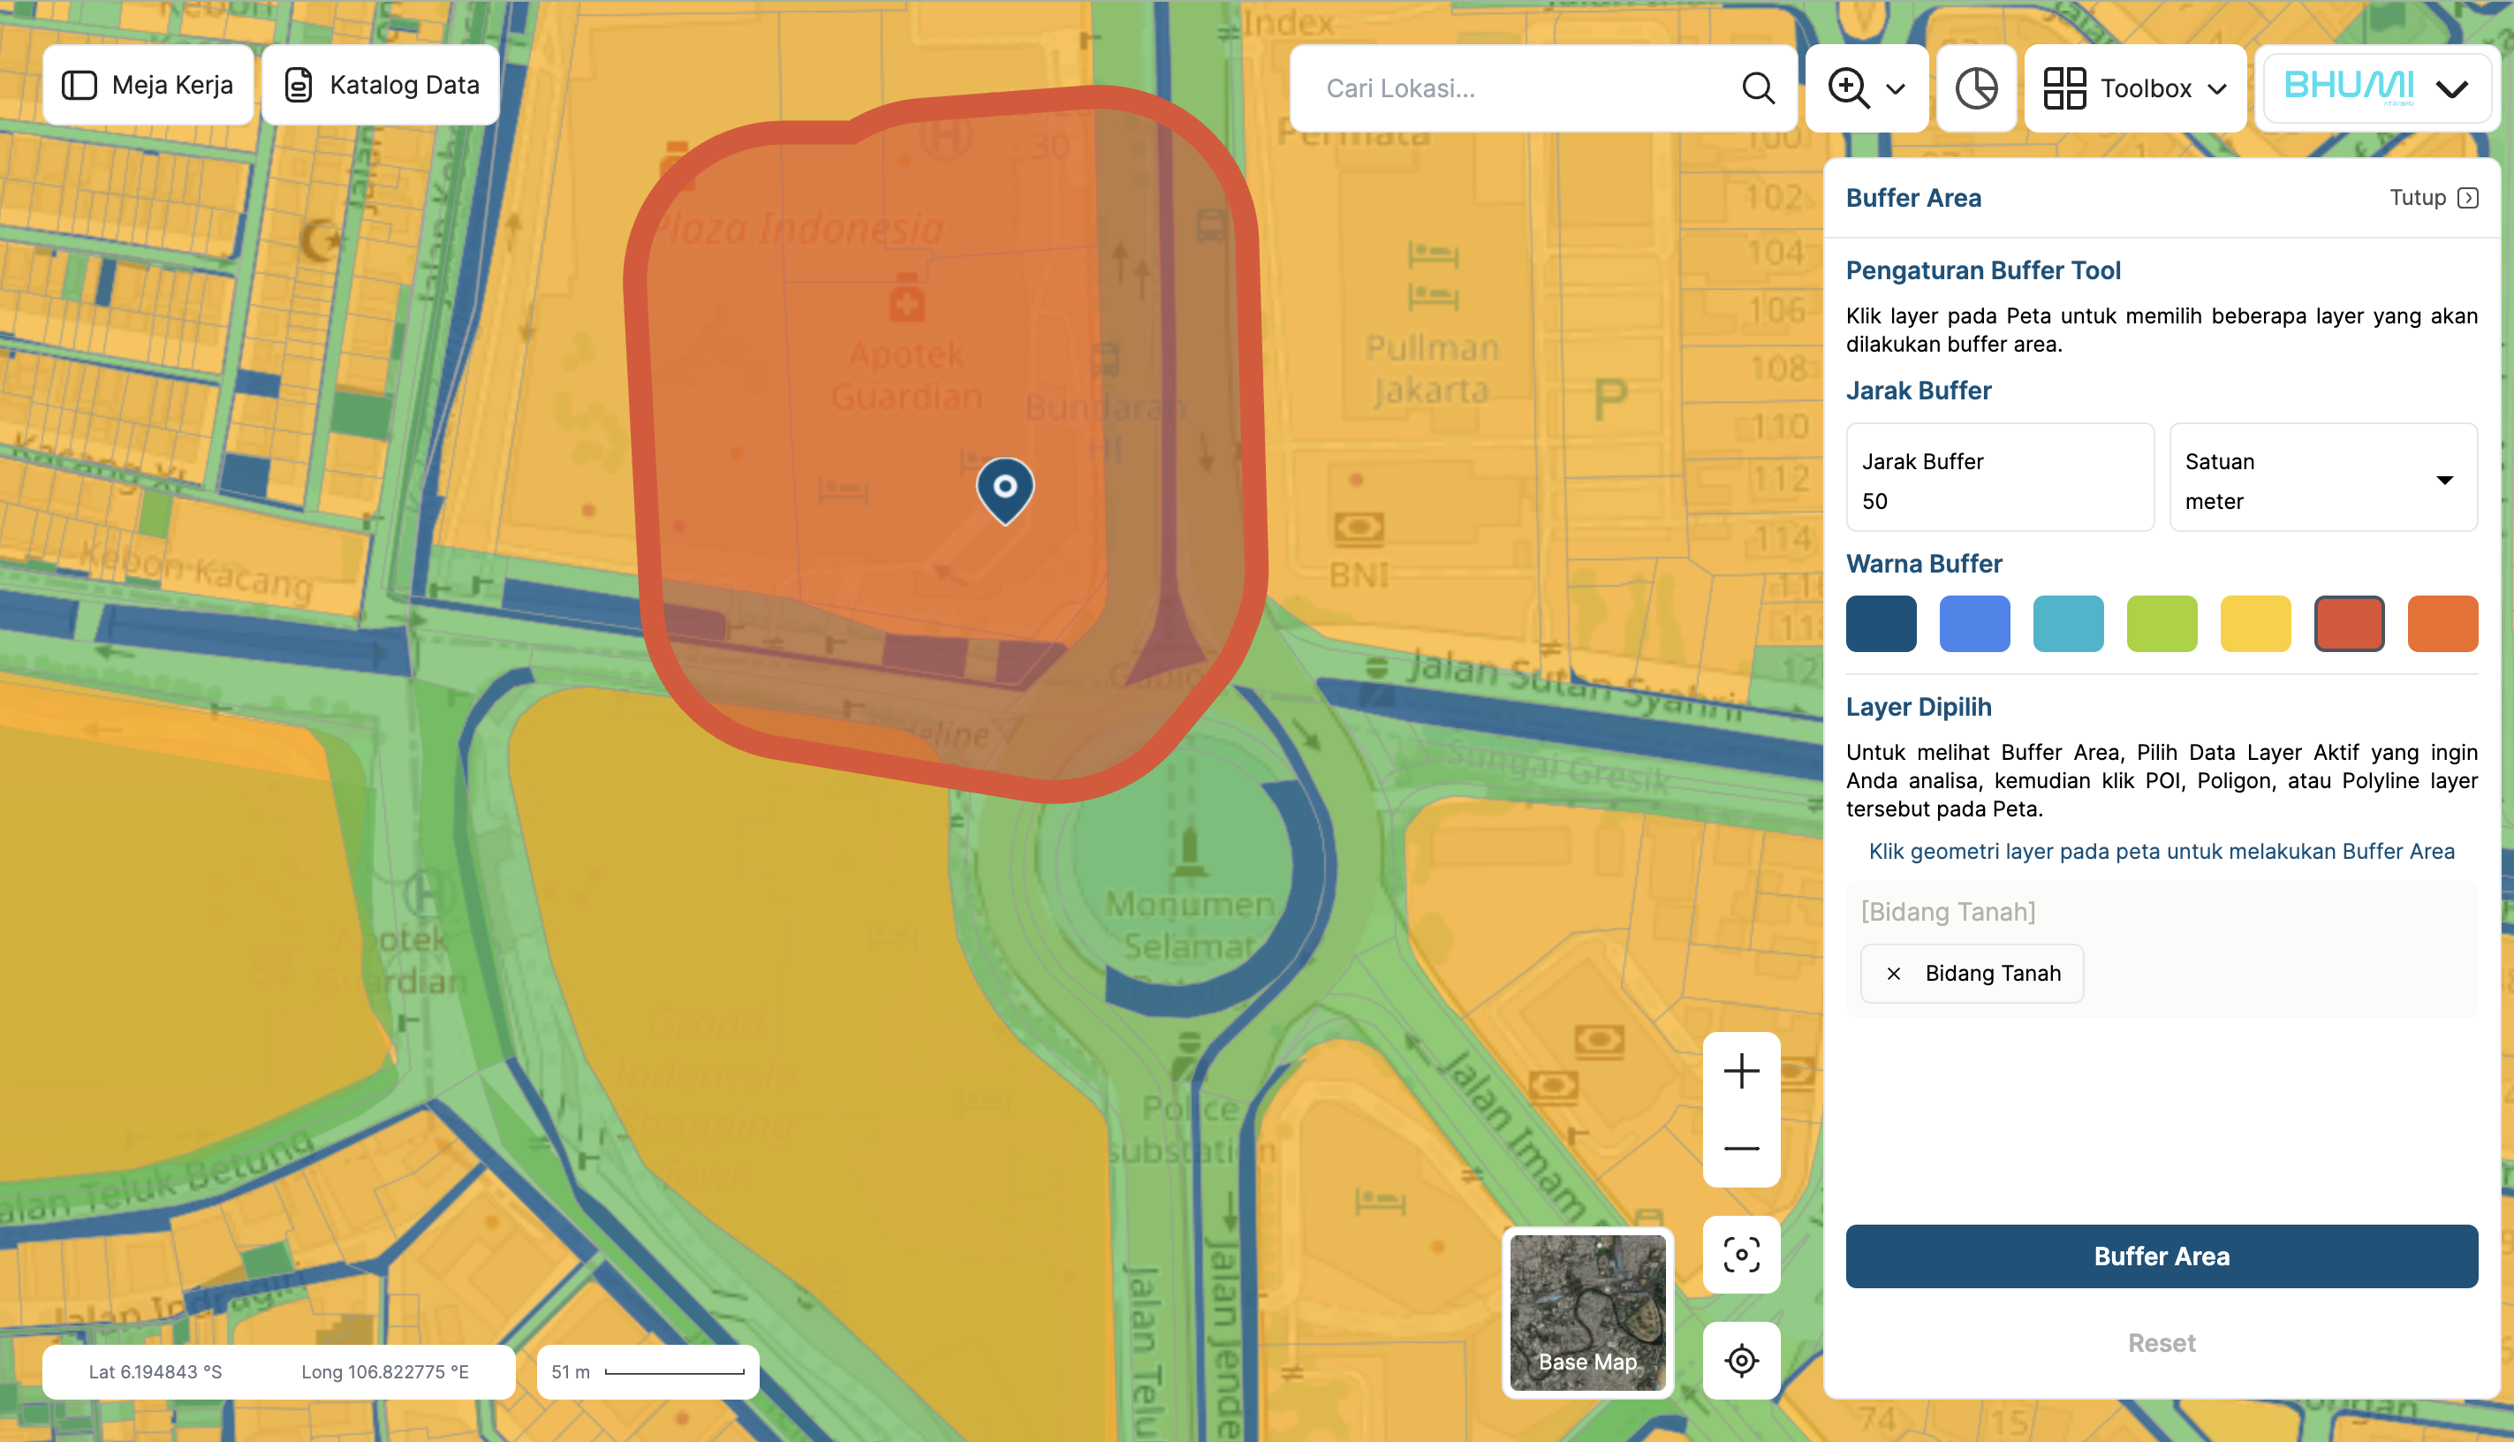Image resolution: width=2514 pixels, height=1442 pixels.
Task: Click the Buffer Area execute button
Action: [2160, 1256]
